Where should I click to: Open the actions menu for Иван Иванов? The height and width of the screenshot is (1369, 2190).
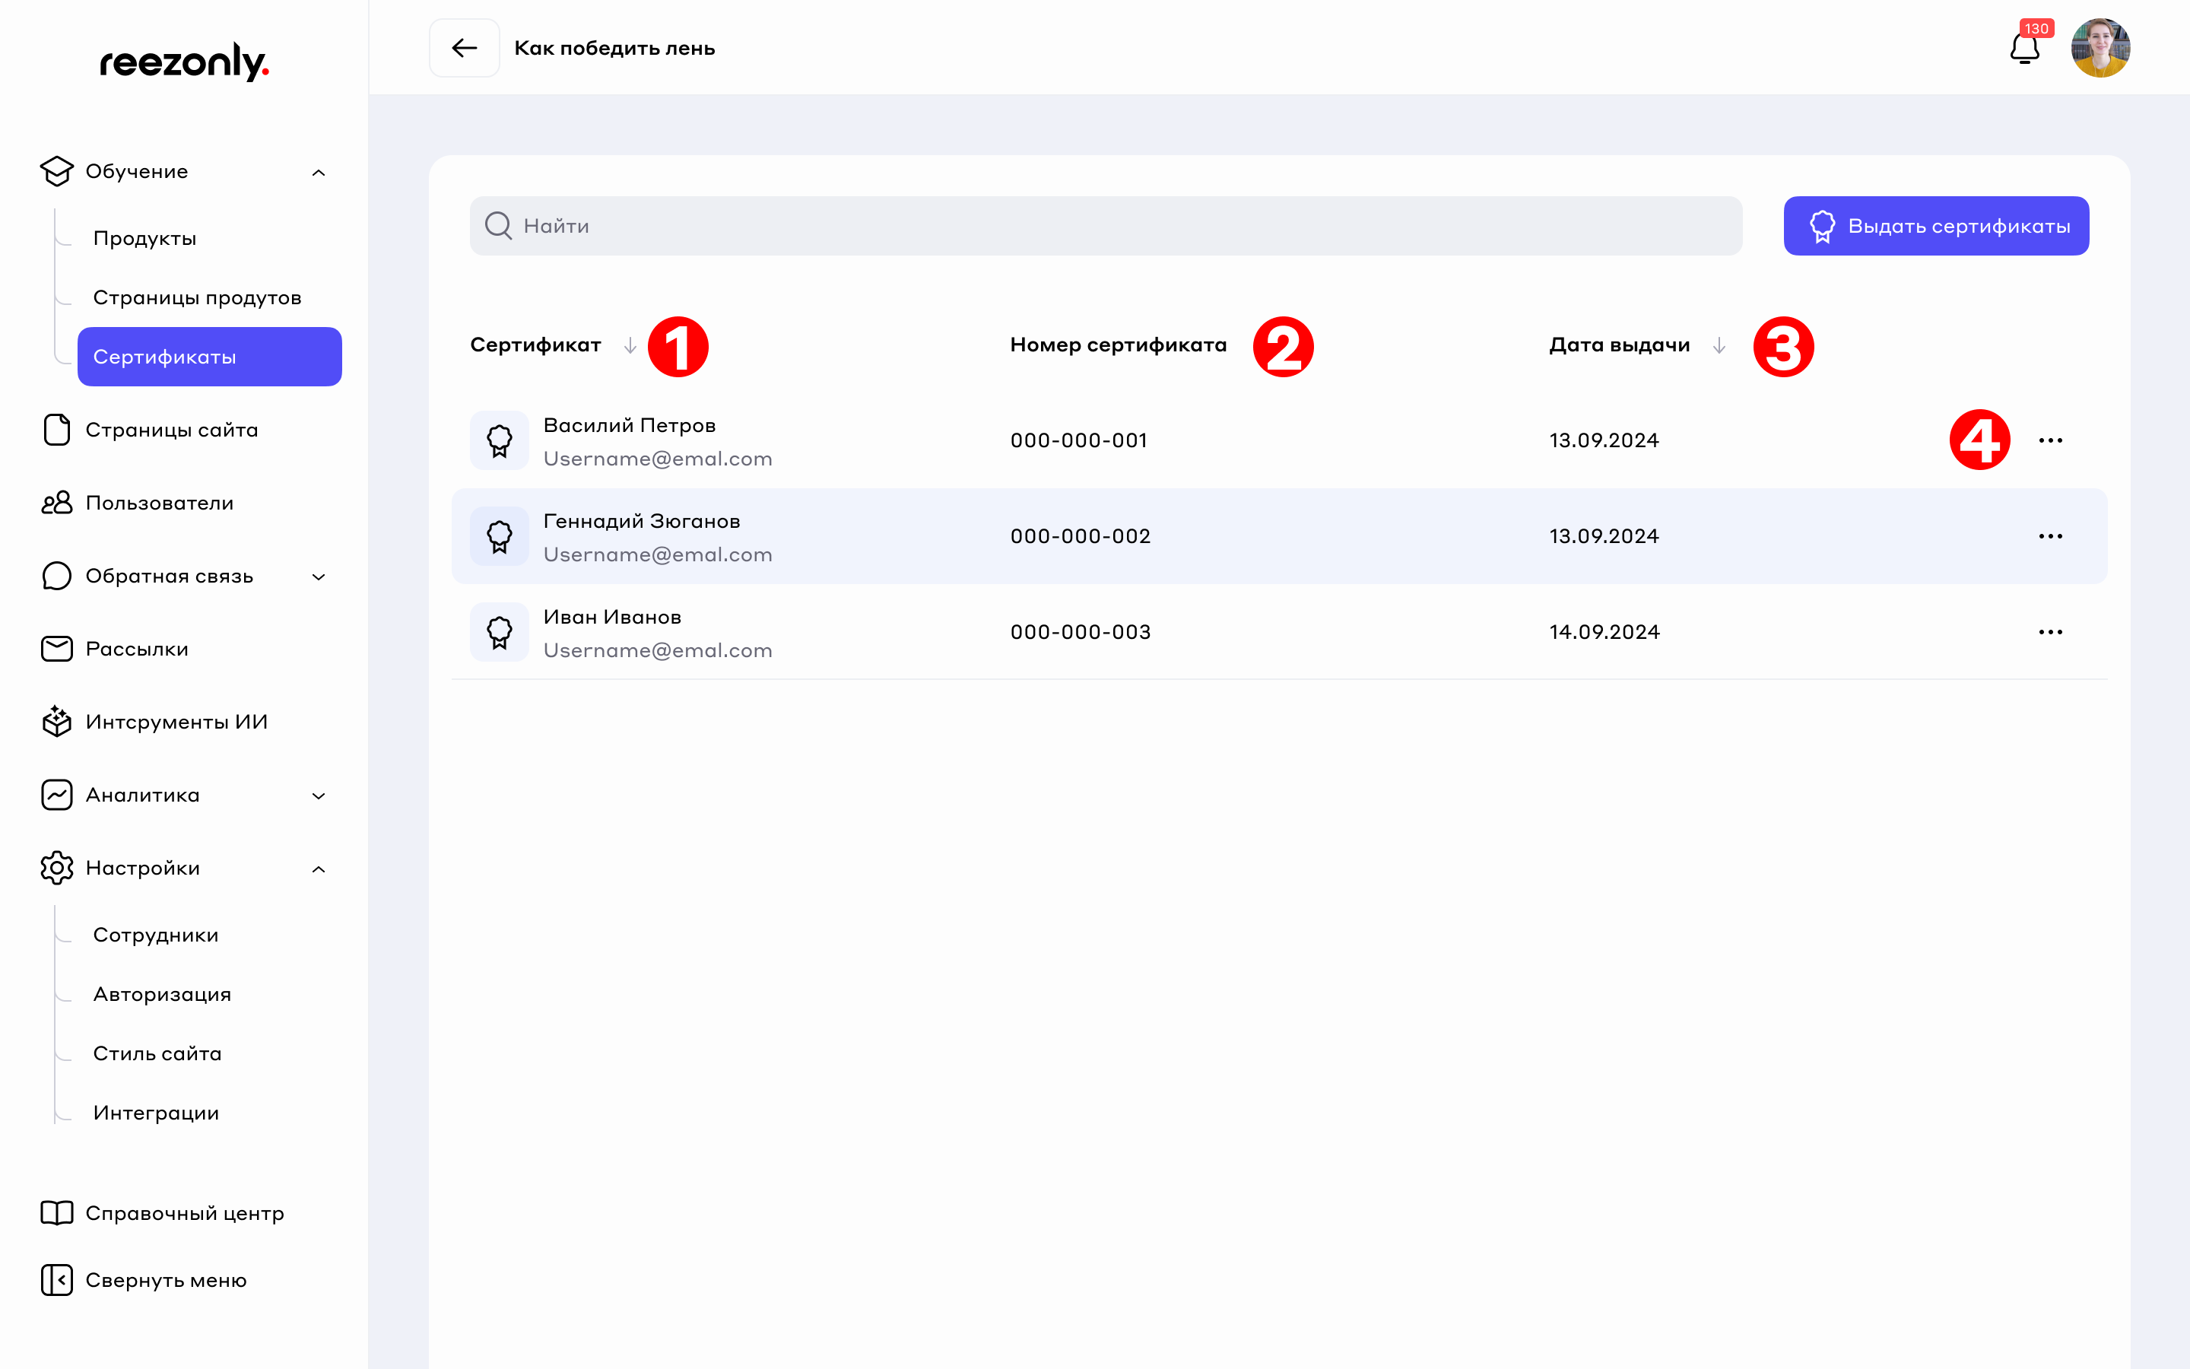tap(2050, 632)
